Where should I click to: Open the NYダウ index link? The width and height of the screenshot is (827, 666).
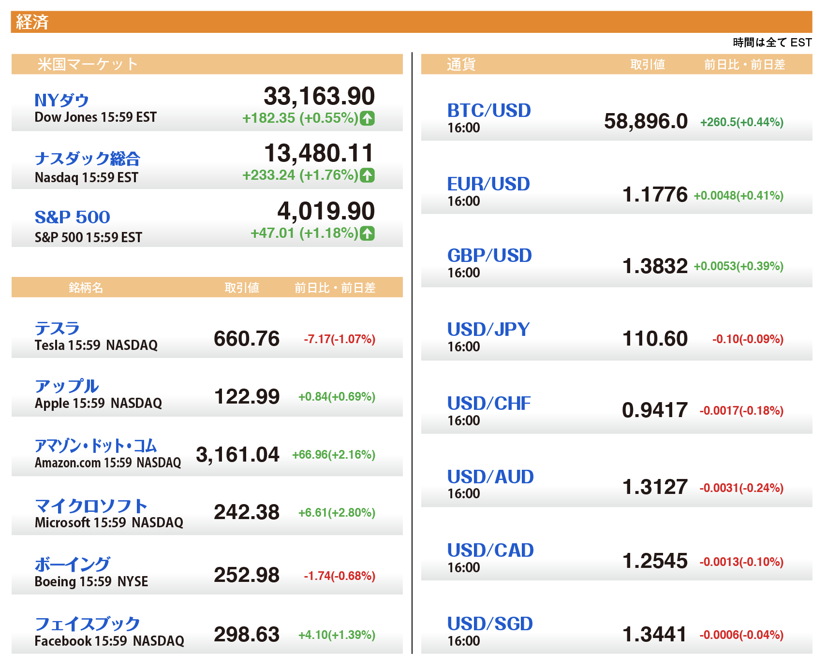61,100
